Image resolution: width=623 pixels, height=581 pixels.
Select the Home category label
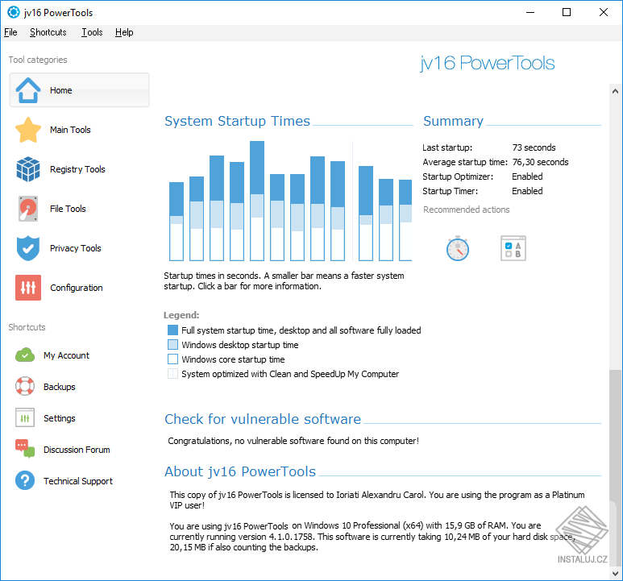pyautogui.click(x=60, y=90)
